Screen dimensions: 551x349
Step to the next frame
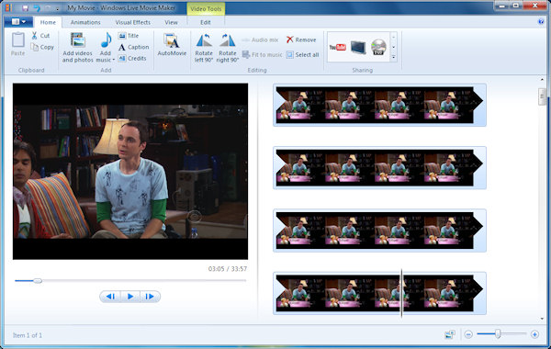point(150,297)
